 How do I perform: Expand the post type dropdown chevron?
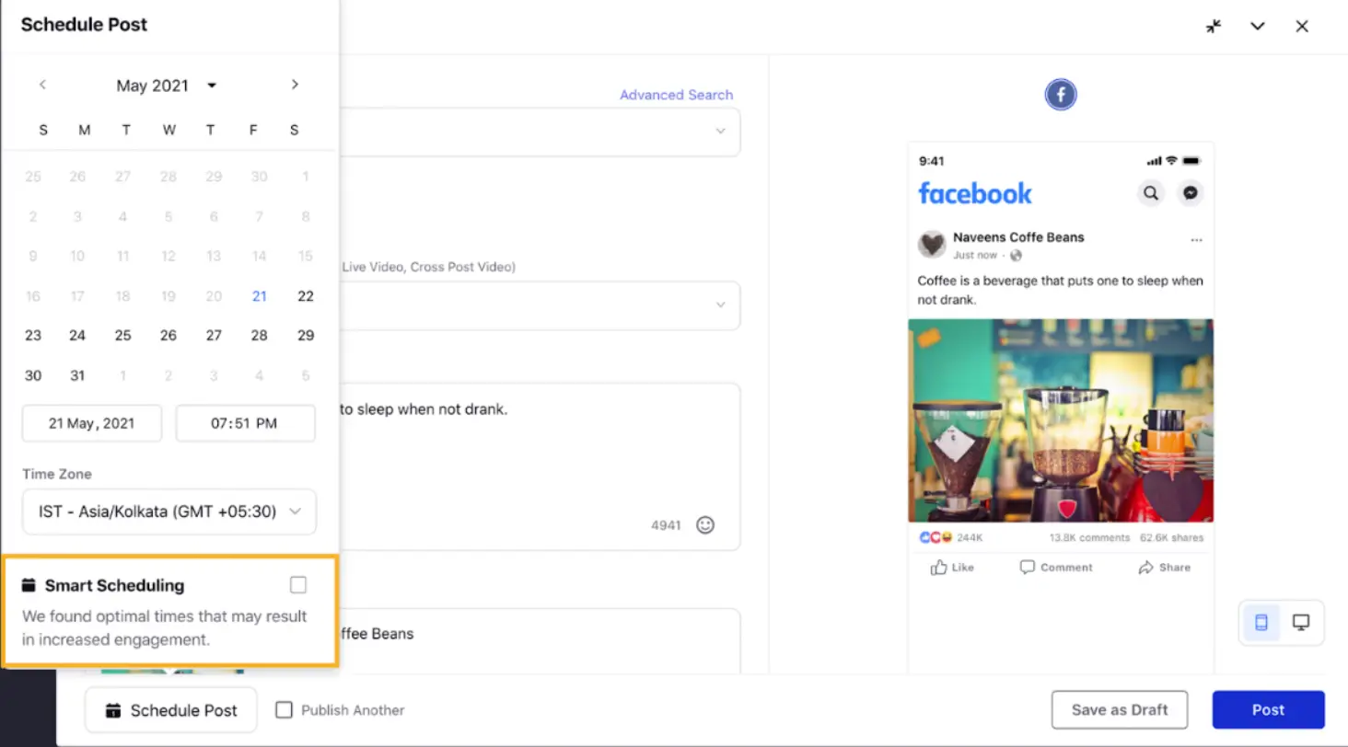coord(721,305)
